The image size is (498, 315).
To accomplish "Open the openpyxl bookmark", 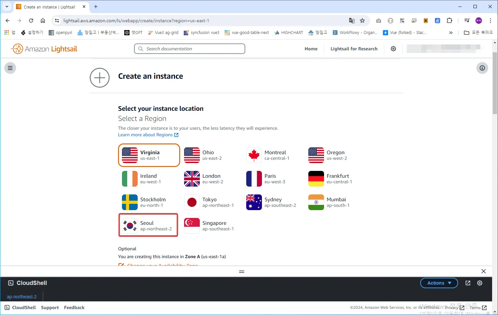I will 60,32.
